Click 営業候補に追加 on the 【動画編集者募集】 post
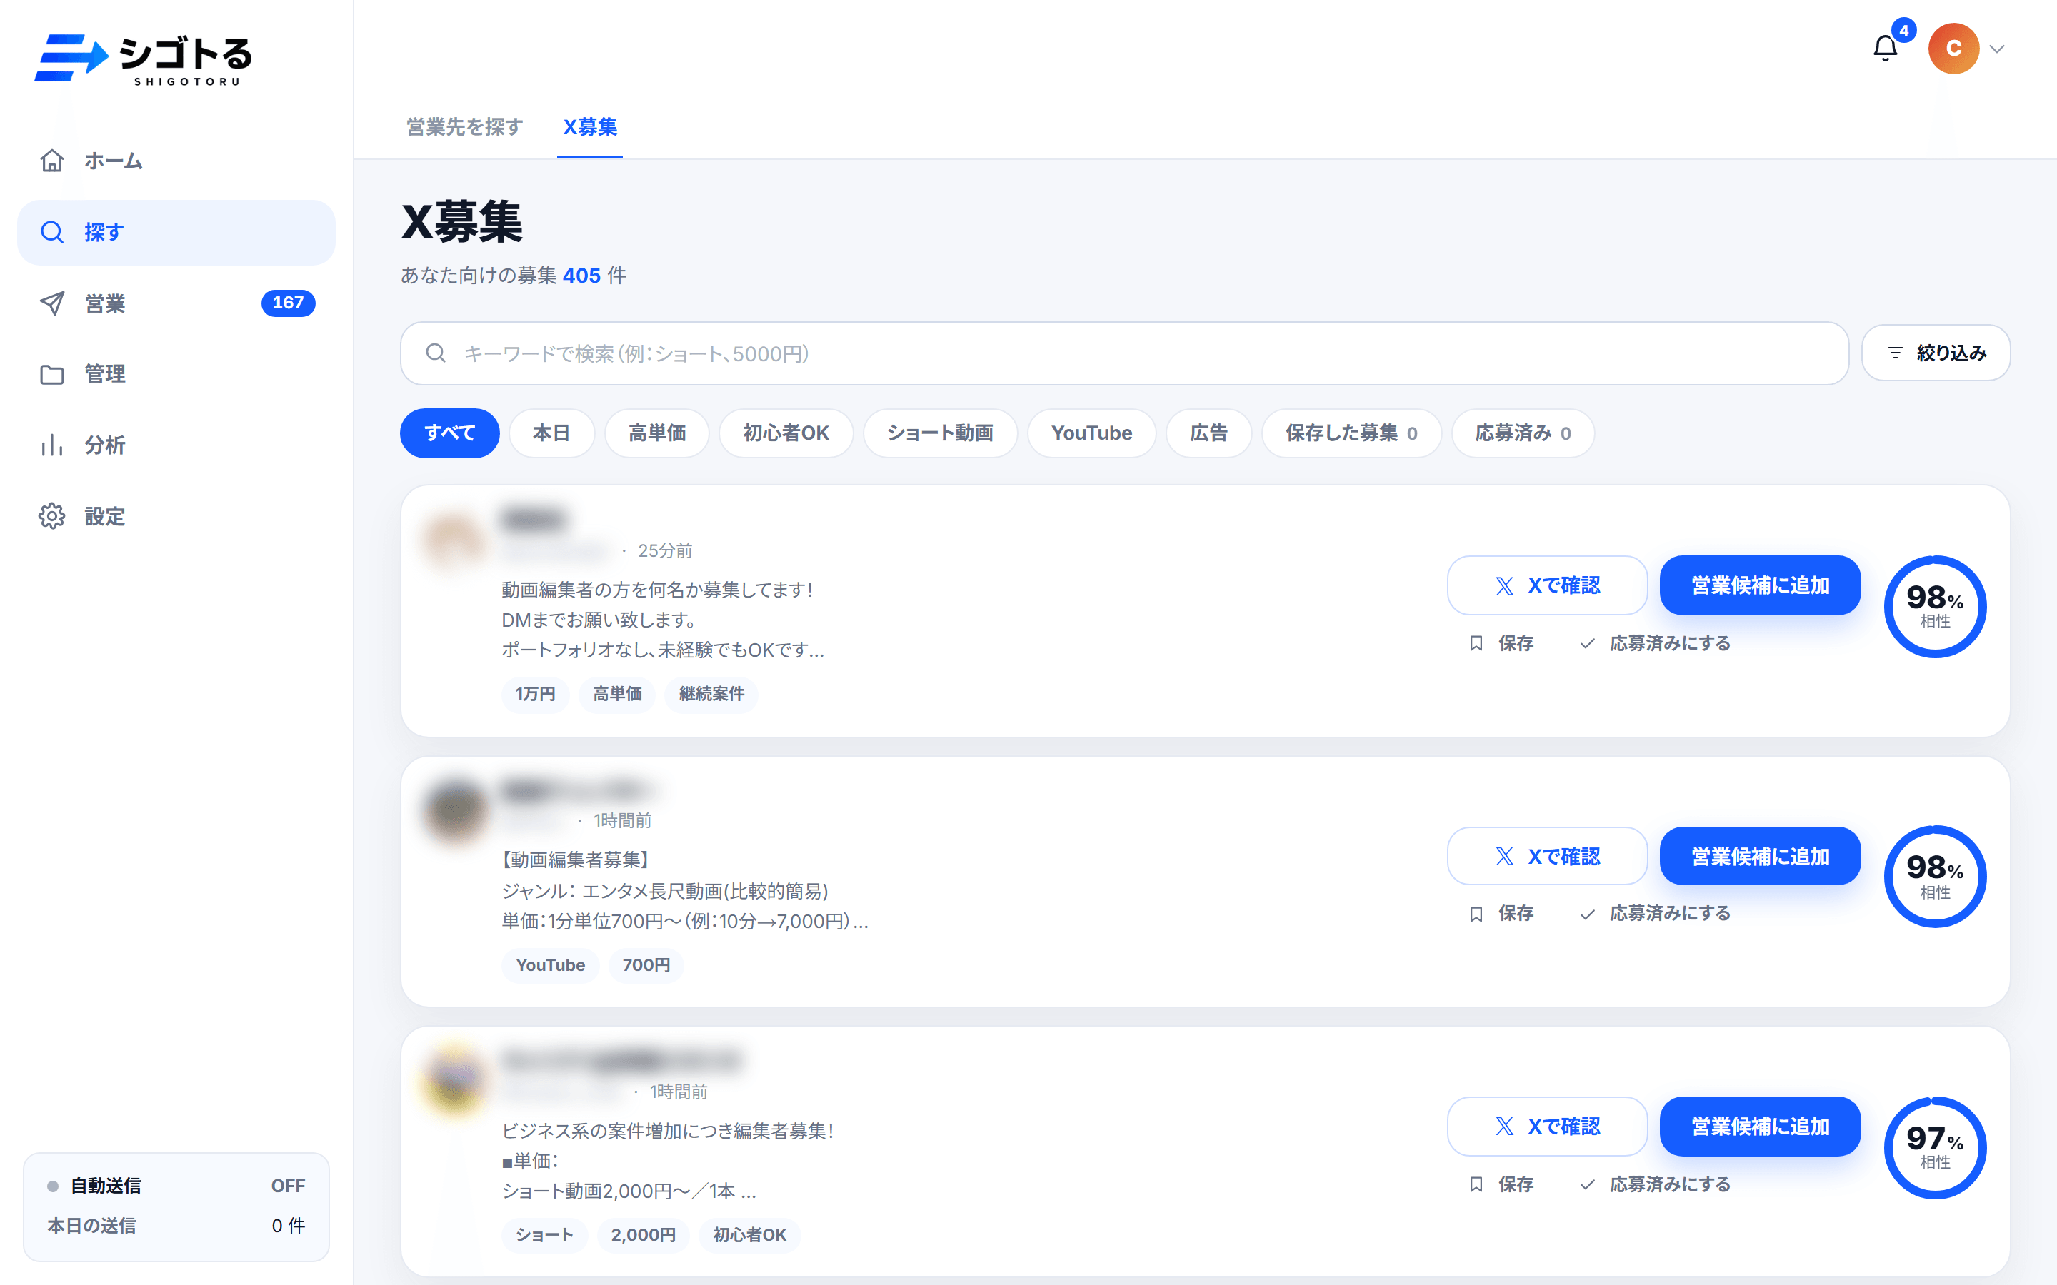 click(1761, 857)
